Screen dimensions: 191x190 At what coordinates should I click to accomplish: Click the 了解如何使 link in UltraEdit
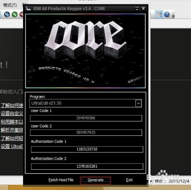(x=12, y=105)
